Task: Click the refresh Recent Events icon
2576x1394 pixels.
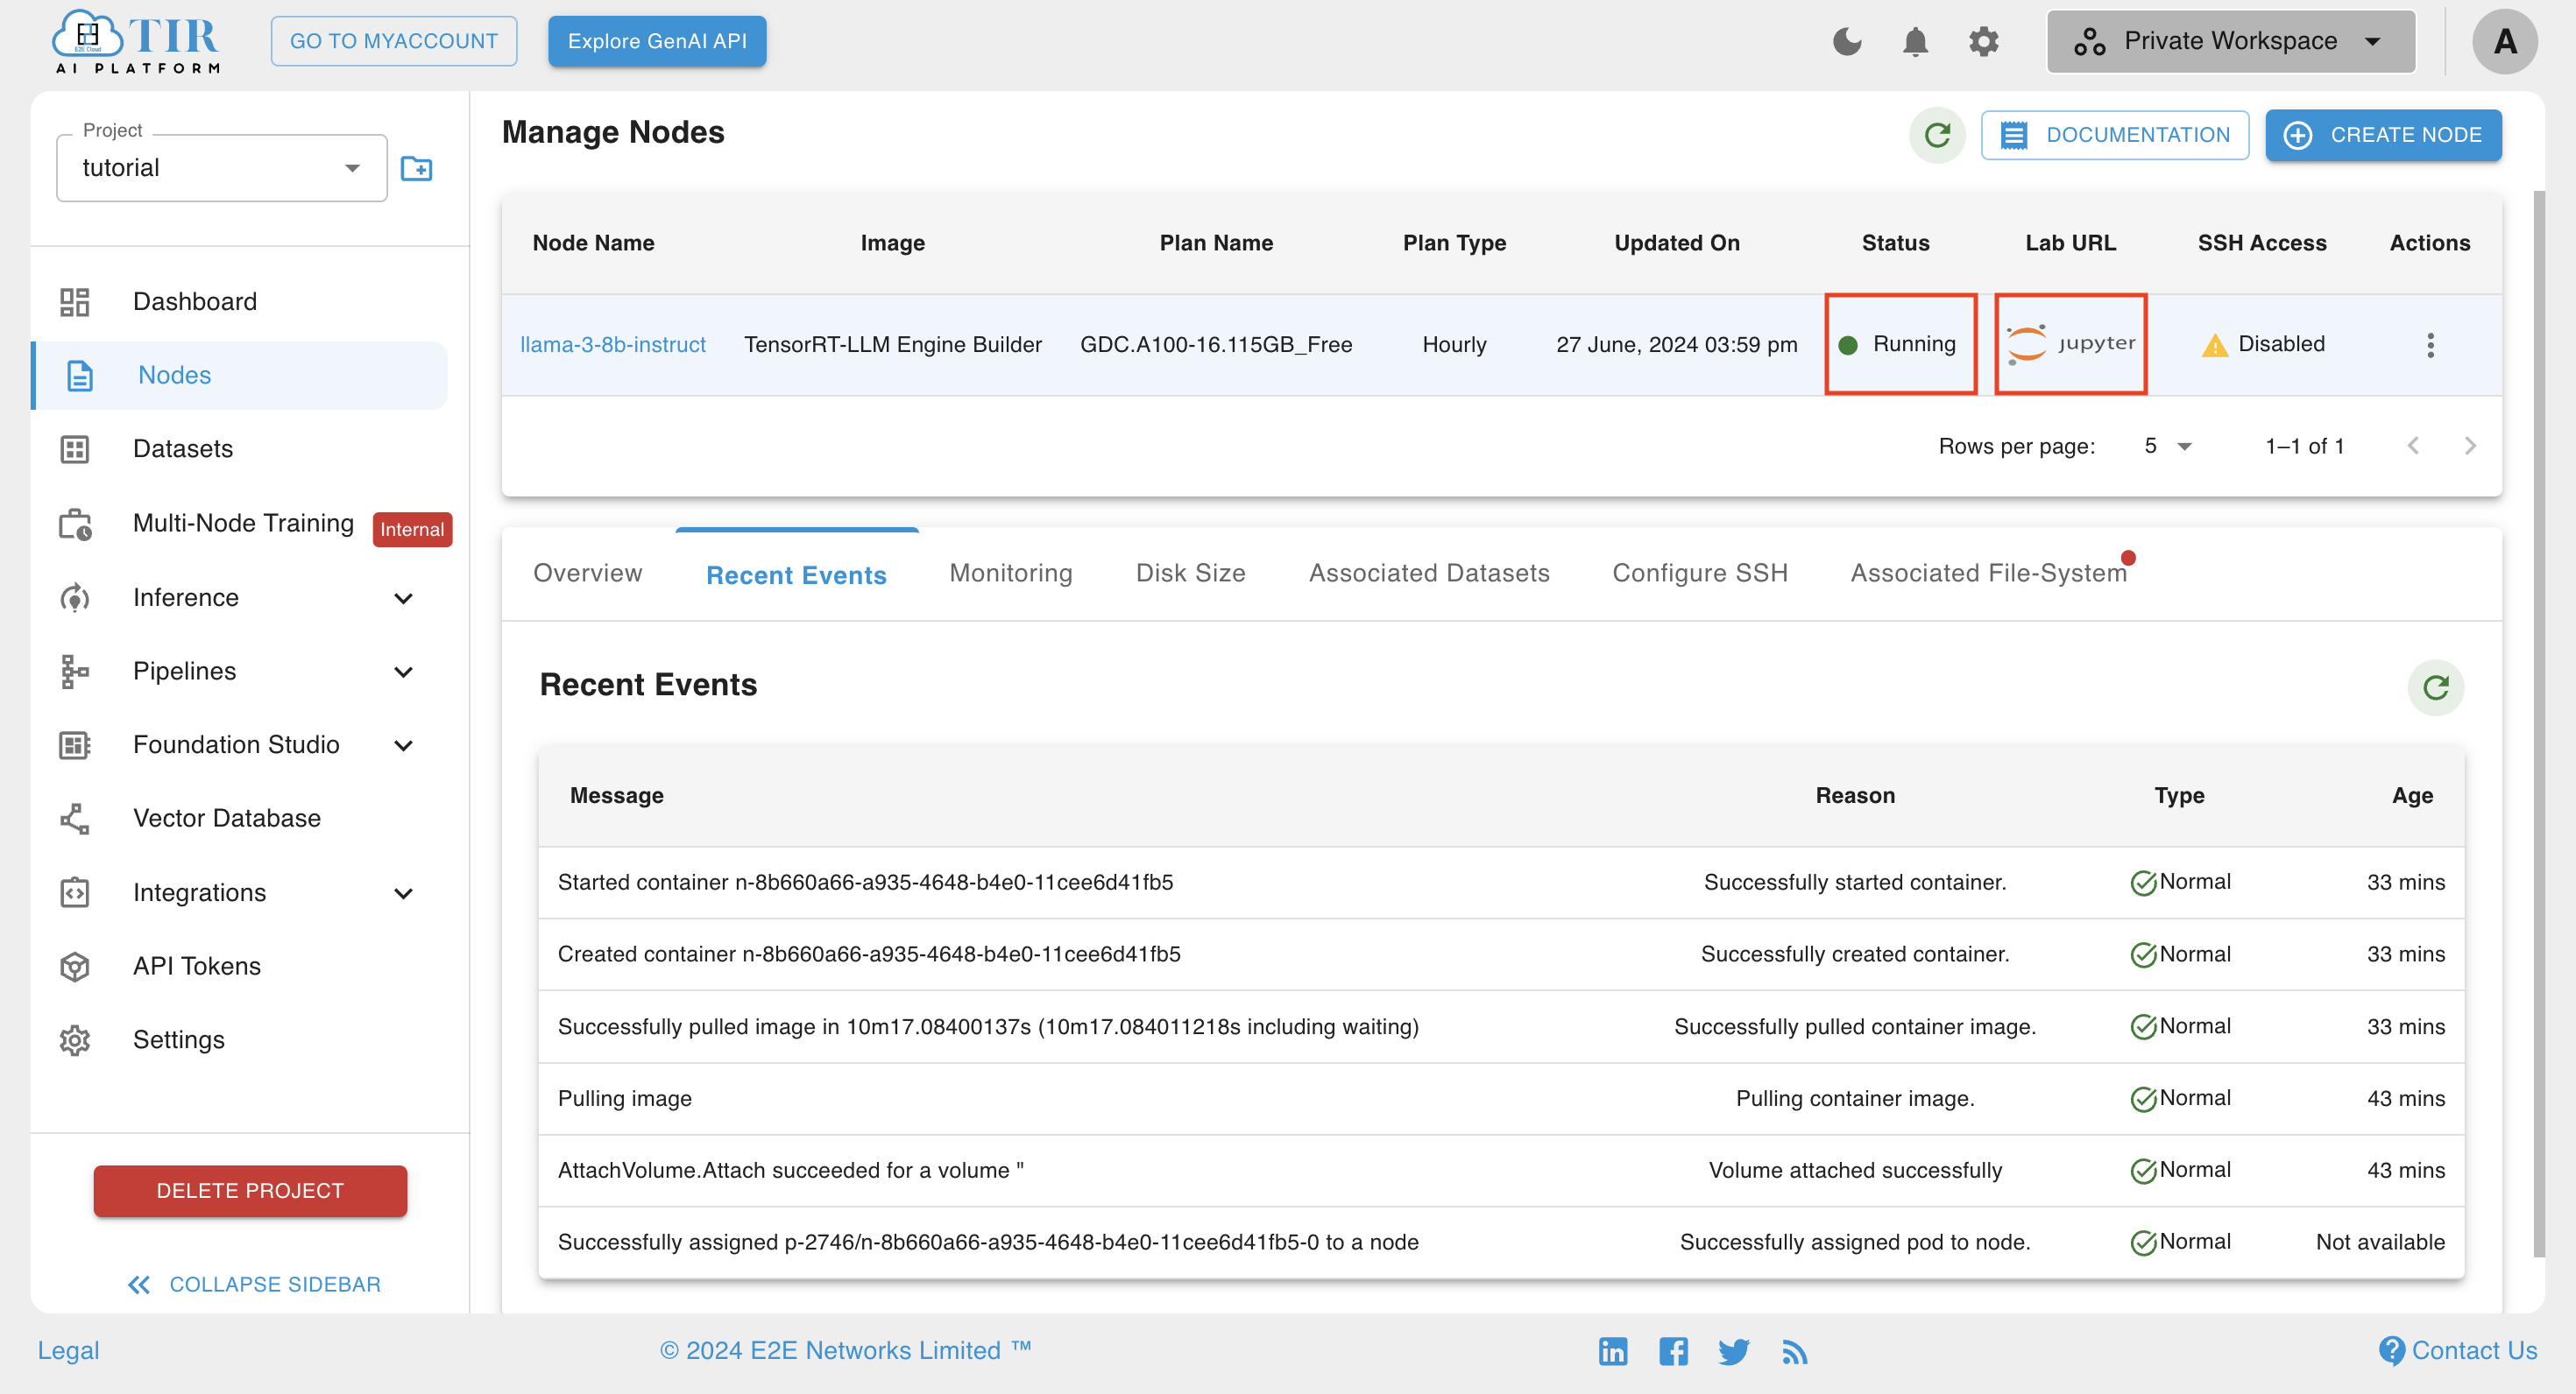Action: [2435, 686]
